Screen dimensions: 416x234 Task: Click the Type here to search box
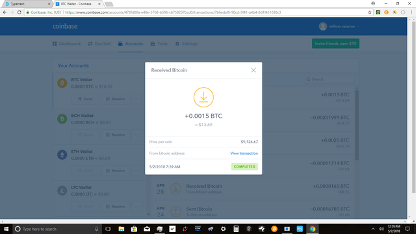click(57, 229)
